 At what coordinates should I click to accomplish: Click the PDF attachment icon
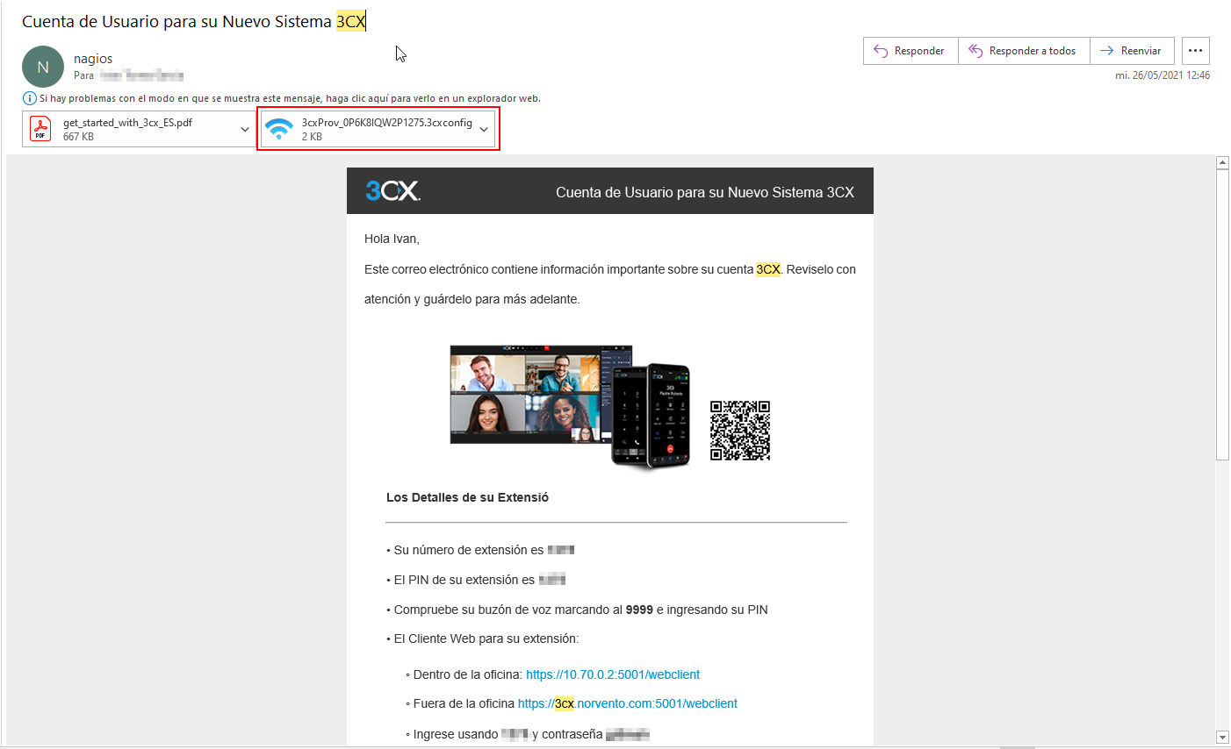click(x=40, y=129)
